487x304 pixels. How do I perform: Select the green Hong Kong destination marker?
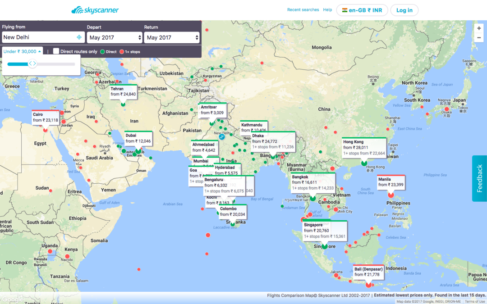coord(364,163)
